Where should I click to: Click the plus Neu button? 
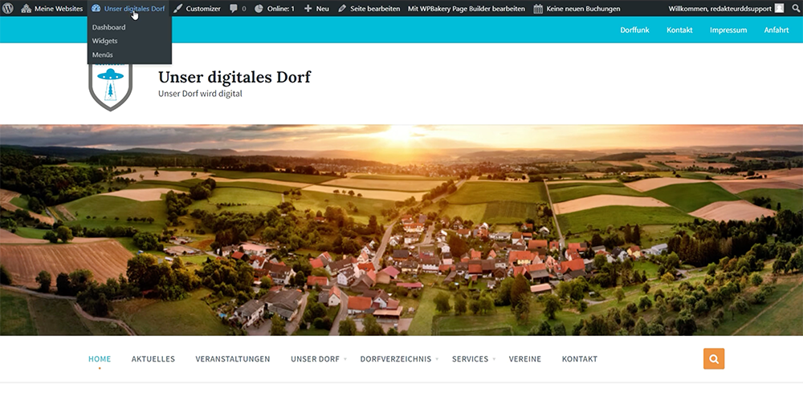[317, 8]
